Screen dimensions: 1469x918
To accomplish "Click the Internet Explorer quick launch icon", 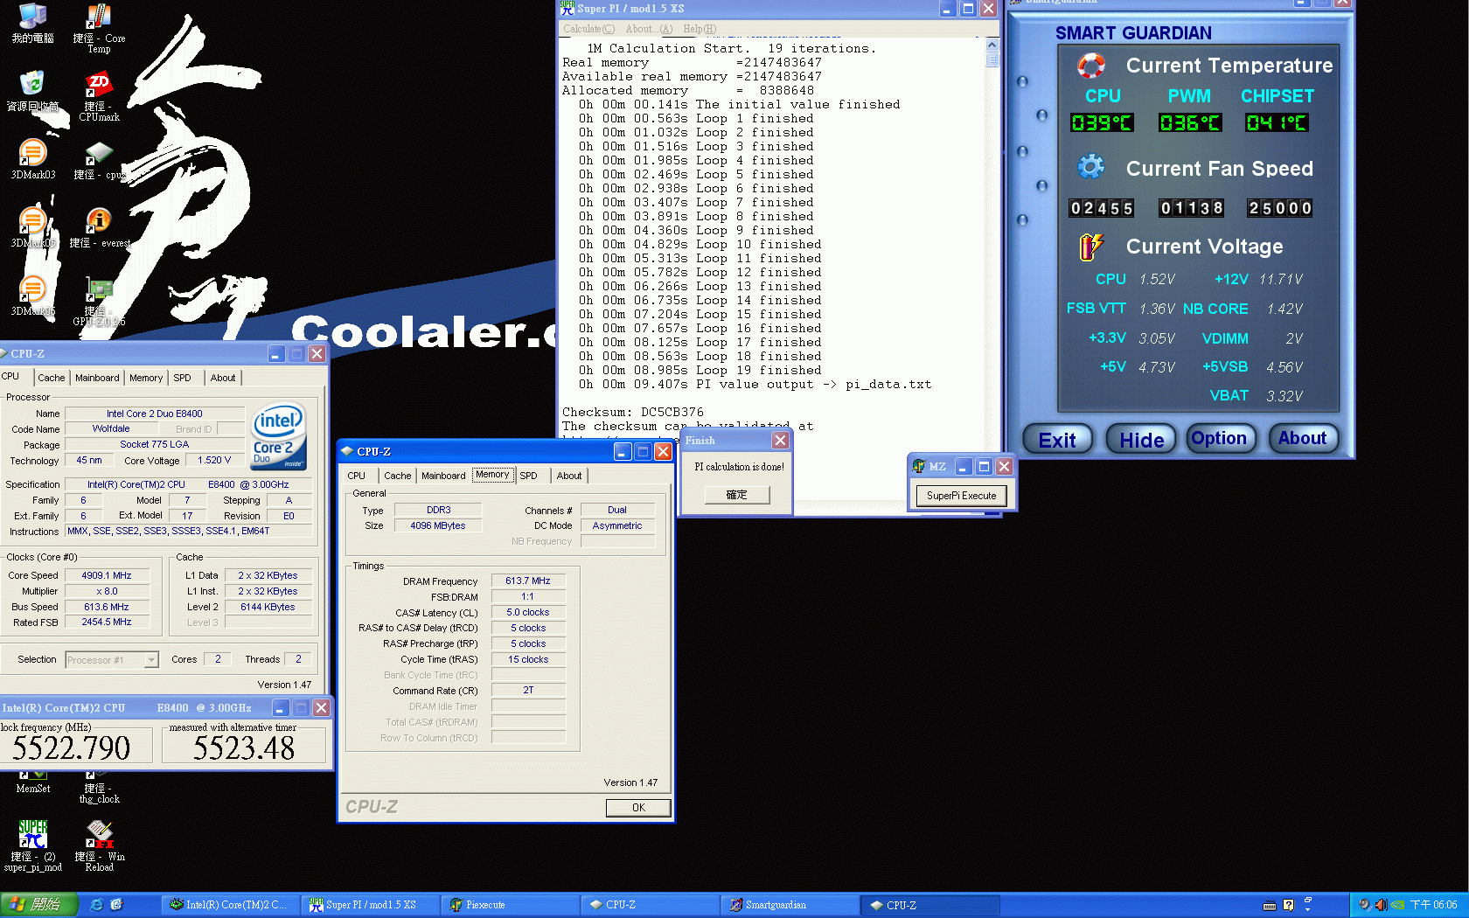I will coord(96,905).
